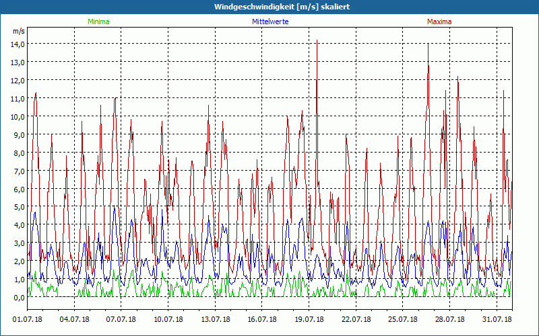Click the 1,0 y-axis value
The height and width of the screenshot is (336, 539).
20,280
